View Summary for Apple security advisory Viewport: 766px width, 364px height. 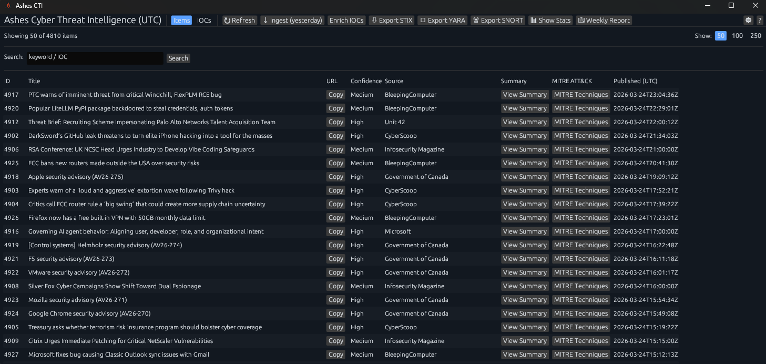(524, 177)
